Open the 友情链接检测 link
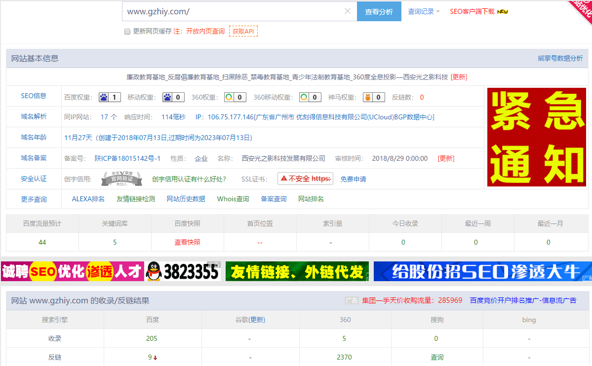 point(136,199)
